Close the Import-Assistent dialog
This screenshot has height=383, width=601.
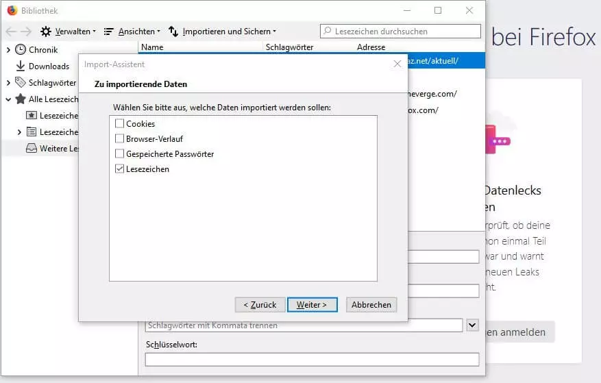coord(397,64)
